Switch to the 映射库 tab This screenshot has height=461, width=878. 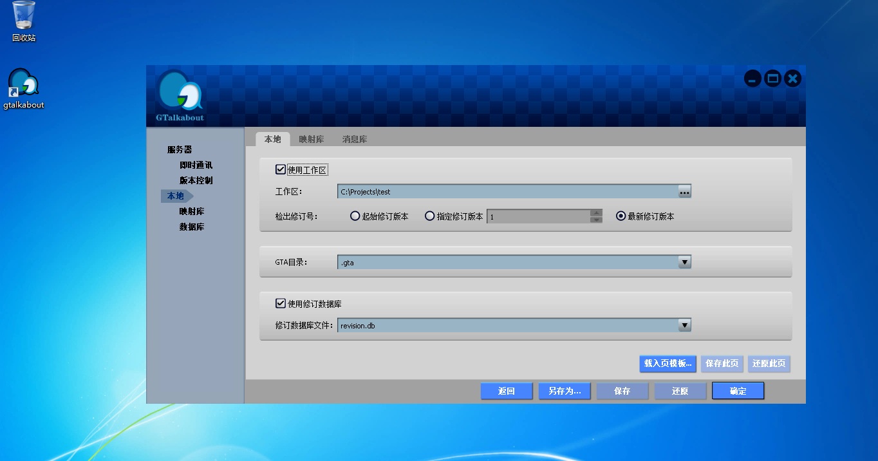312,139
